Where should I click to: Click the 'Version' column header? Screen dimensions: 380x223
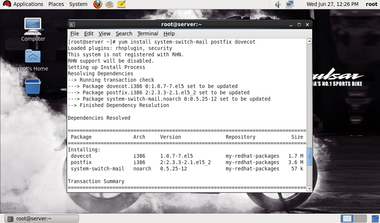[x=170, y=137]
